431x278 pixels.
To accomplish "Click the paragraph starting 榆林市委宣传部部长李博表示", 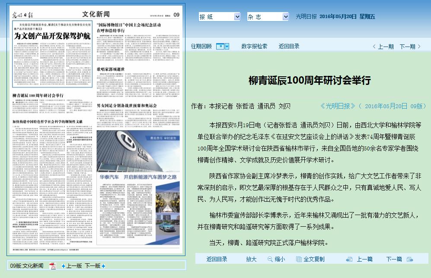I will coord(309,221).
